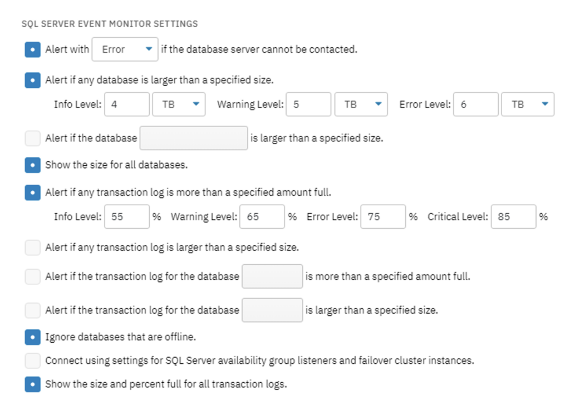This screenshot has width=570, height=410.
Task: Enable connect using availability group listeners settings
Action: 32,360
